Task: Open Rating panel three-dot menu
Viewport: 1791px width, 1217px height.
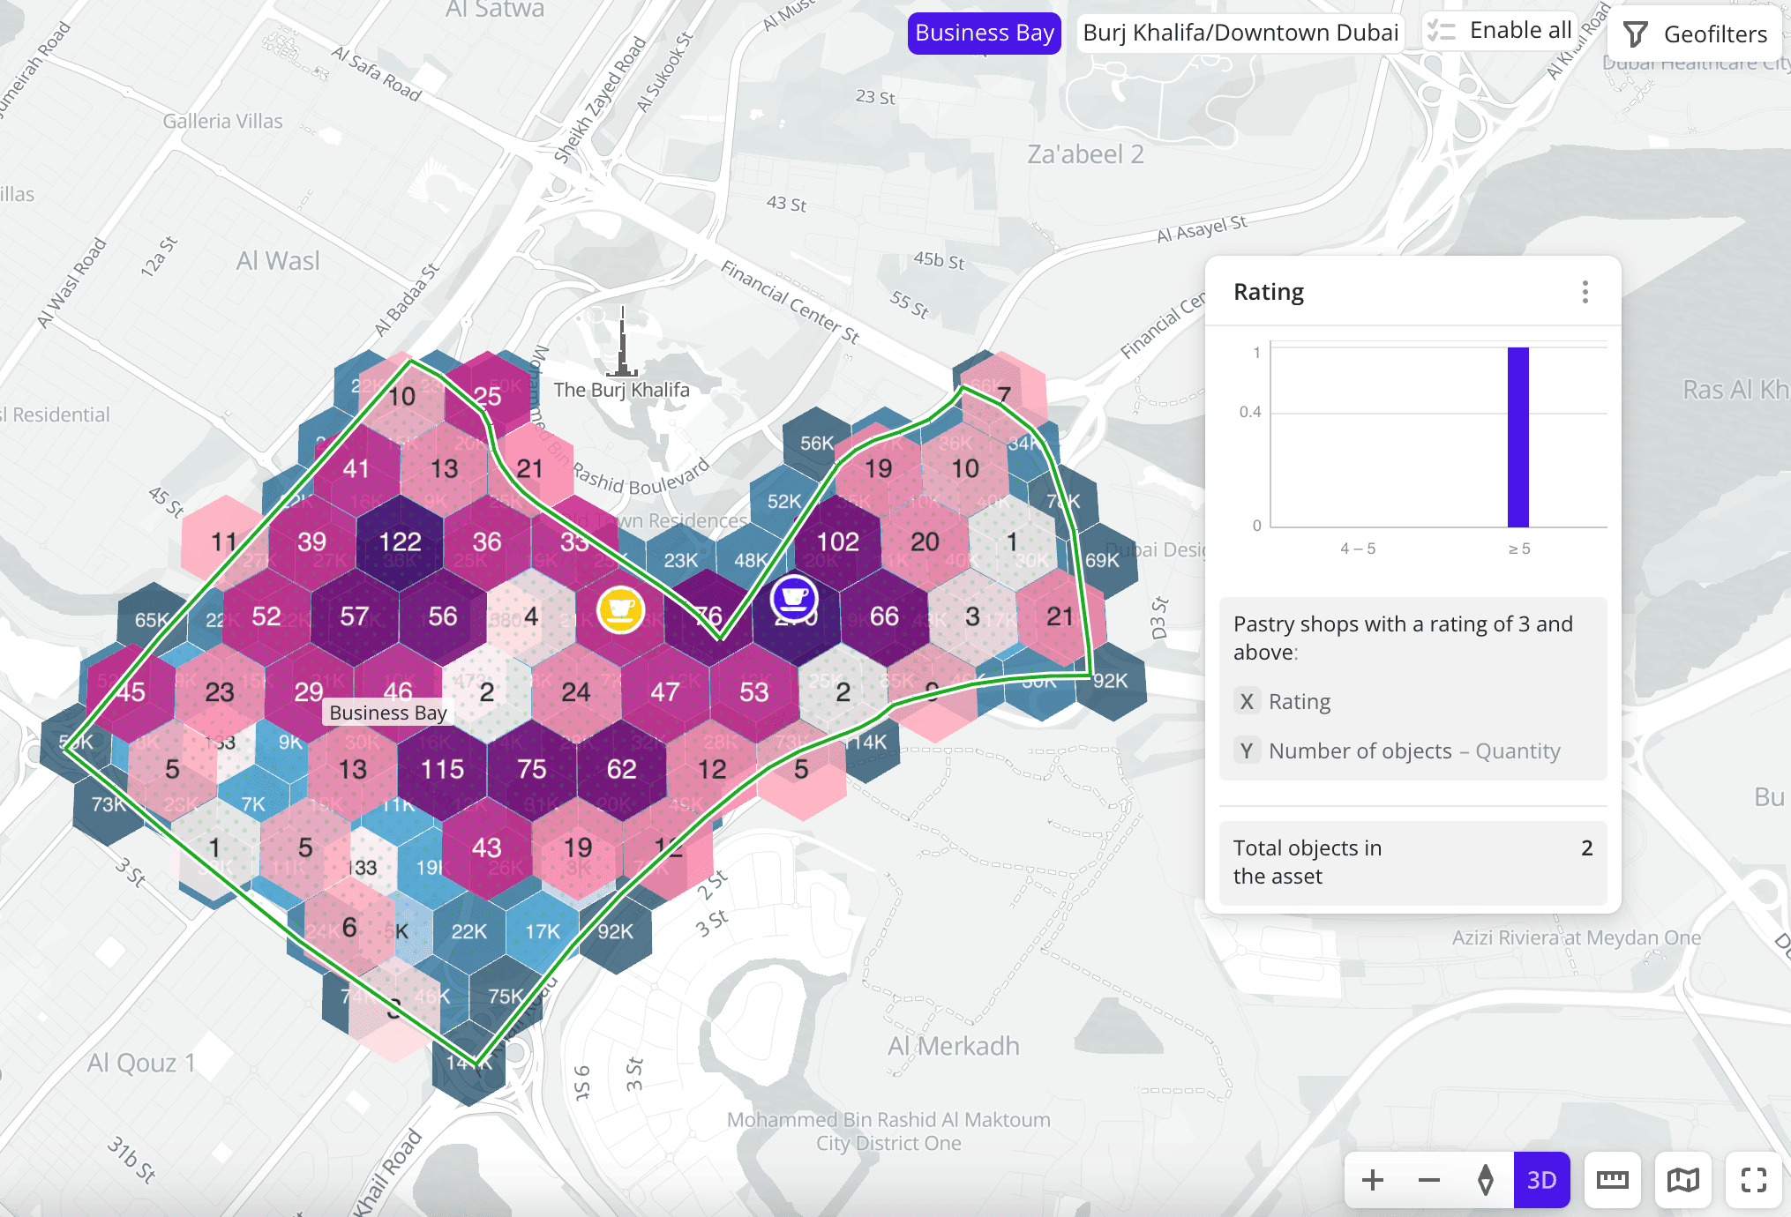Action: (1585, 292)
